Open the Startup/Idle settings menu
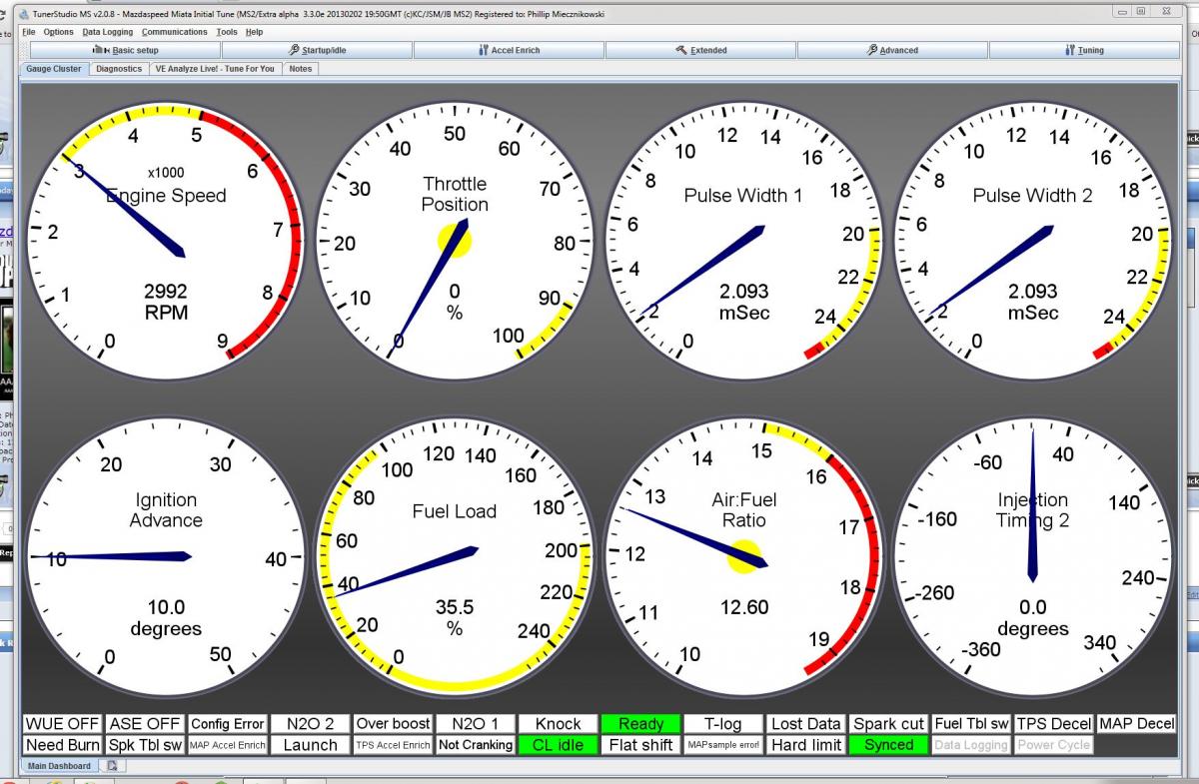 [317, 50]
